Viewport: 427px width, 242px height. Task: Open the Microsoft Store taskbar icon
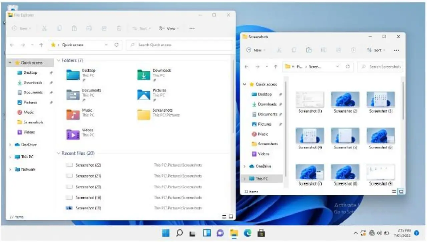[x=261, y=233]
